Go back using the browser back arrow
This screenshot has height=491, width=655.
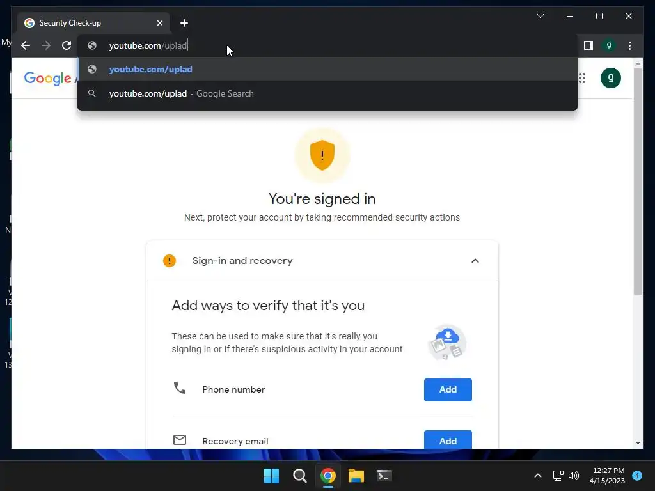tap(26, 45)
